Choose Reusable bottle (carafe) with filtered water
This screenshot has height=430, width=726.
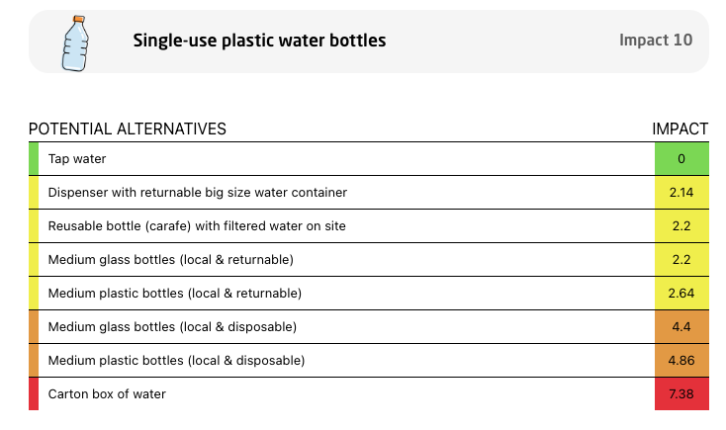(197, 226)
